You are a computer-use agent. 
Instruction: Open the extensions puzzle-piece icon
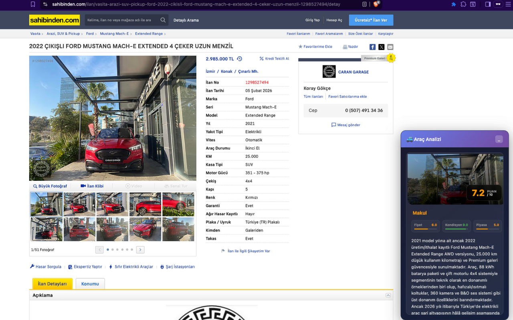pyautogui.click(x=463, y=4)
